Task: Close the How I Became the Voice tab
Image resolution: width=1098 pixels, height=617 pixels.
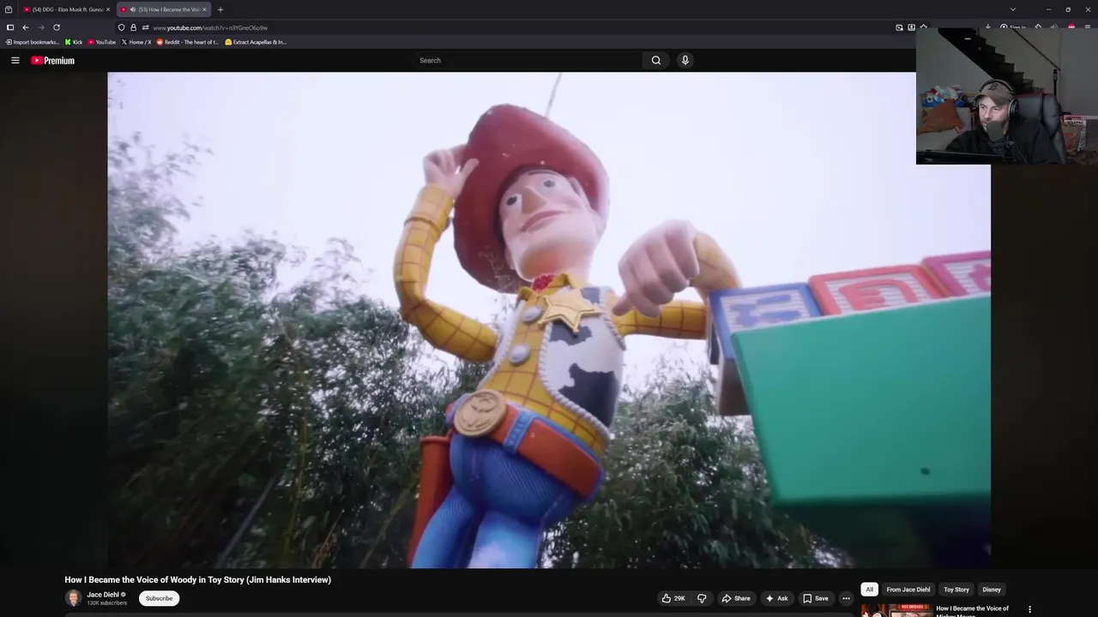Action: tap(204, 9)
